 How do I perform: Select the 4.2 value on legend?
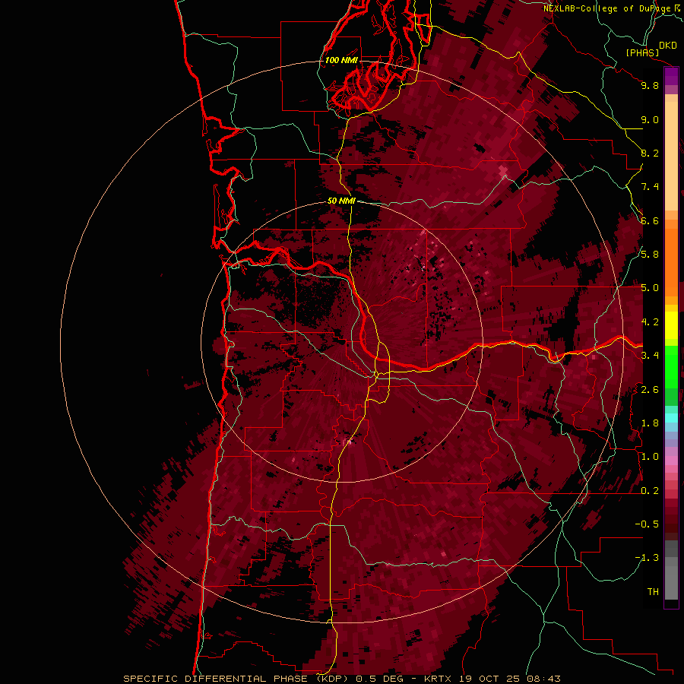point(650,322)
